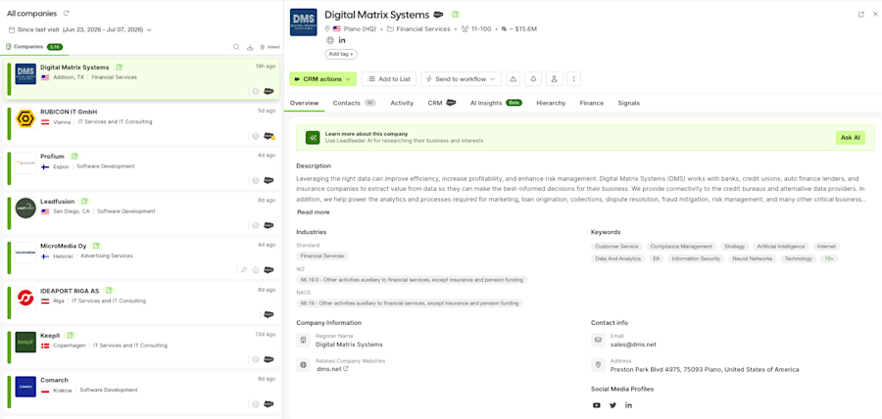Click grey circle icon on Keepit row
The image size is (882, 419).
[x=256, y=359]
